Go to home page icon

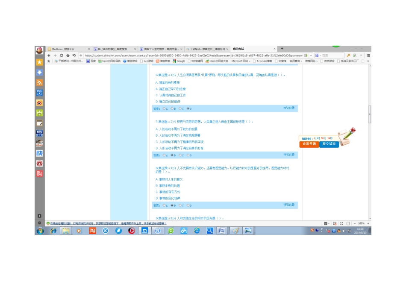pyautogui.click(x=68, y=56)
